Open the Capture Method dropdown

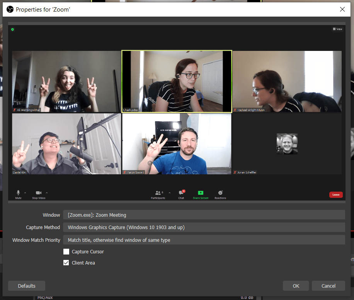click(204, 228)
